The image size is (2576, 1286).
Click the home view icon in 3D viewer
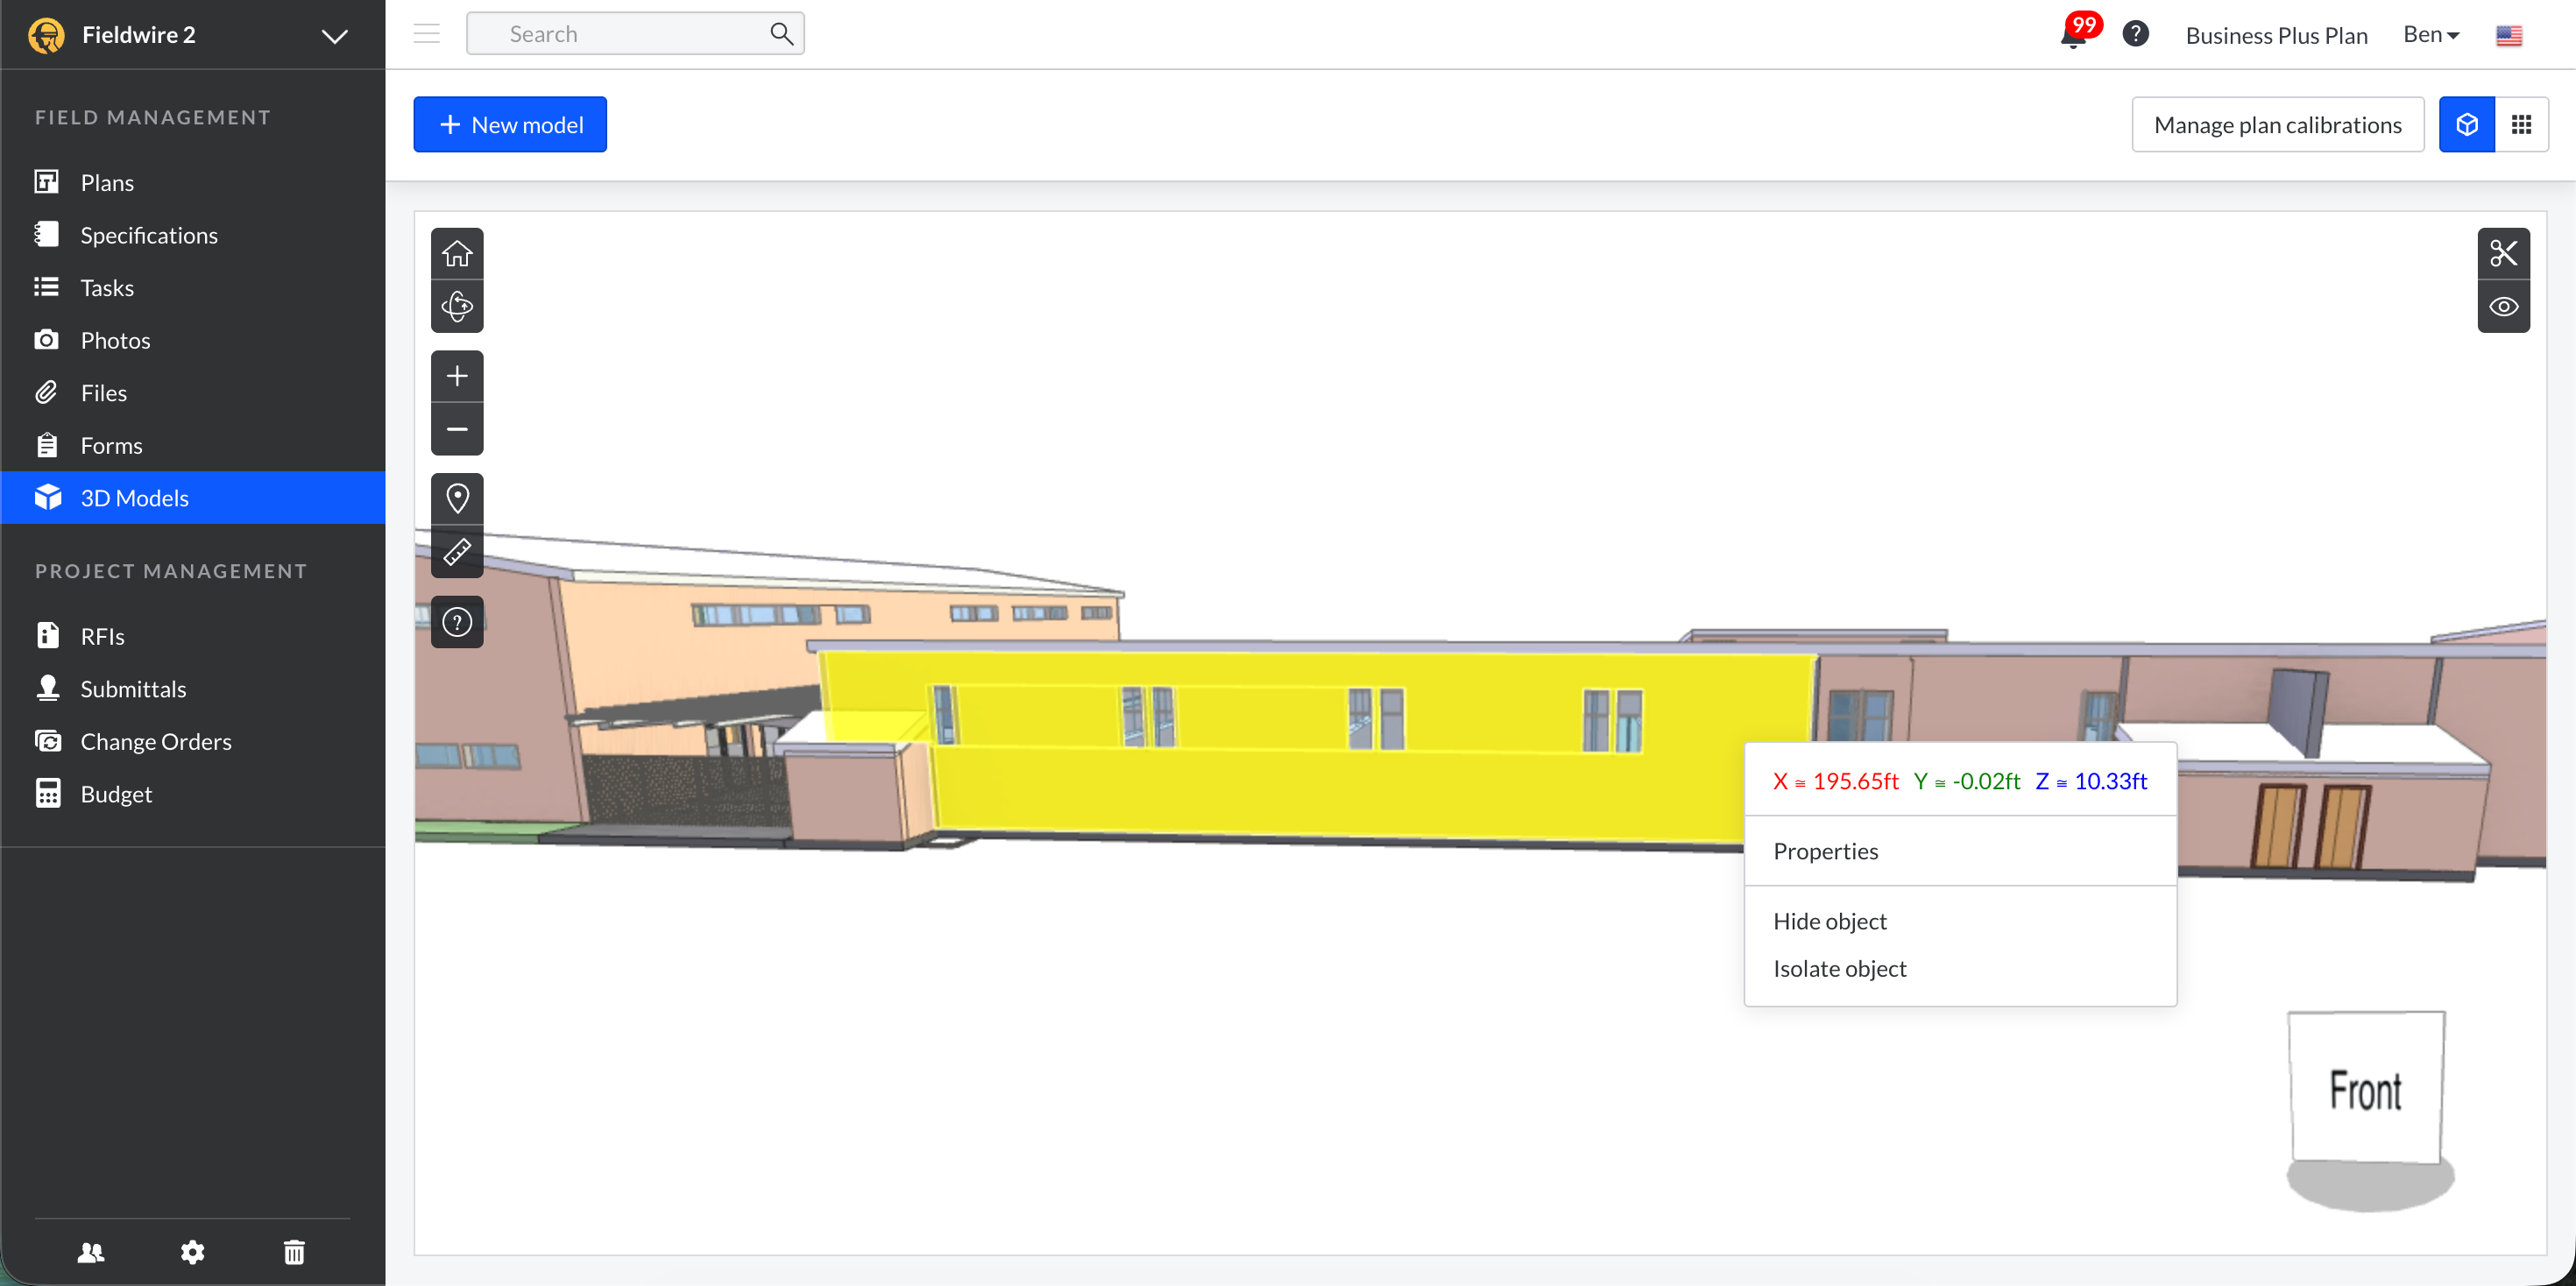(457, 254)
